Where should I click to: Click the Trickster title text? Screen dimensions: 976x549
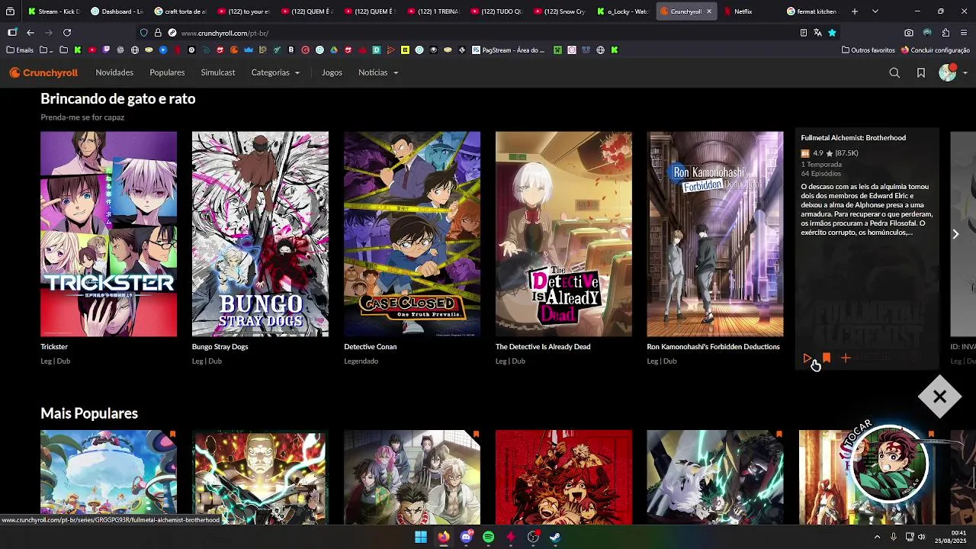click(54, 346)
